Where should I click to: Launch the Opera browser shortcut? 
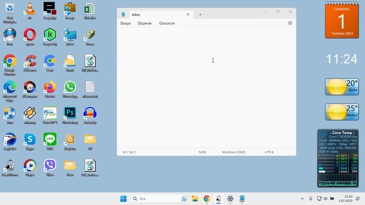(30, 37)
